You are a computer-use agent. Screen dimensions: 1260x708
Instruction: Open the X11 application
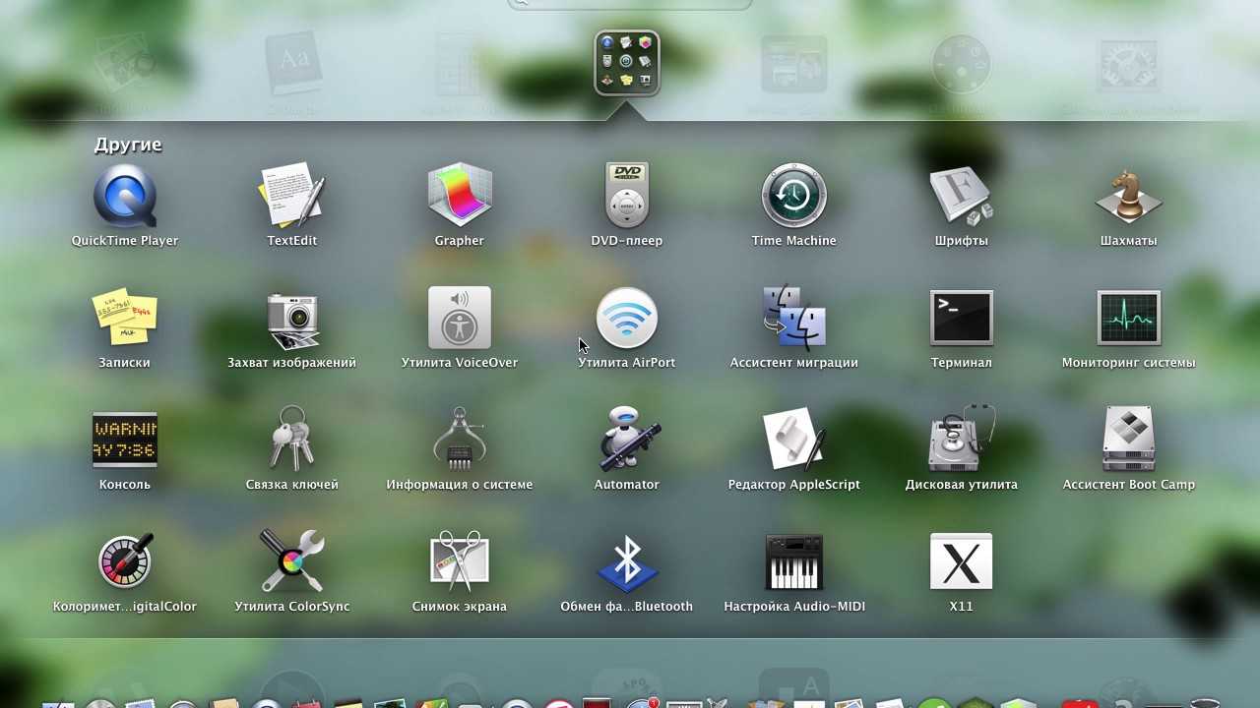pyautogui.click(x=962, y=561)
